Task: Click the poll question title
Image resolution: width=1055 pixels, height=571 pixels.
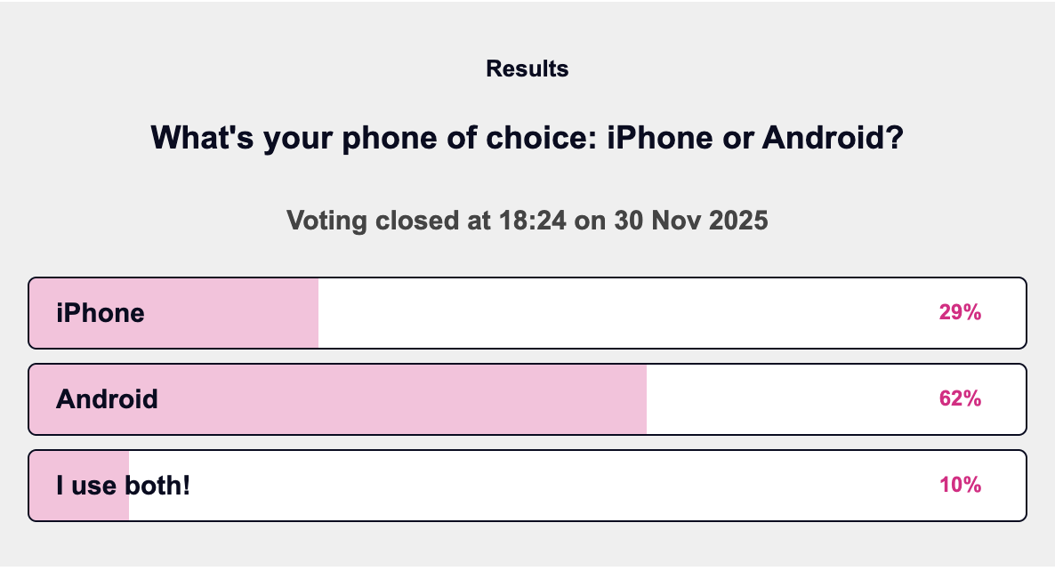Action: click(x=527, y=138)
